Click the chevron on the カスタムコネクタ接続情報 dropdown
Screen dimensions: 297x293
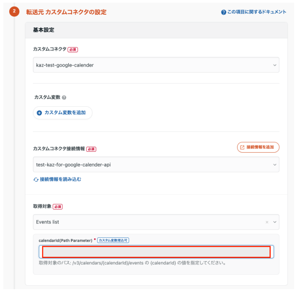275,165
